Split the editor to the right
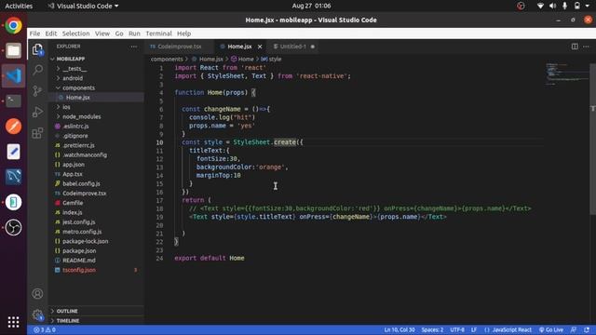Viewport: 596px width, 335px height. (x=575, y=47)
